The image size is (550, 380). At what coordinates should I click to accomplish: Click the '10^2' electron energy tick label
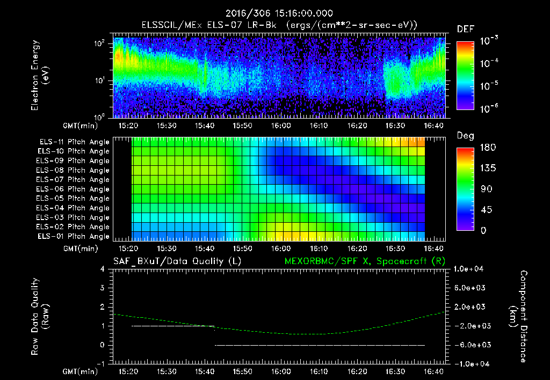(x=99, y=44)
